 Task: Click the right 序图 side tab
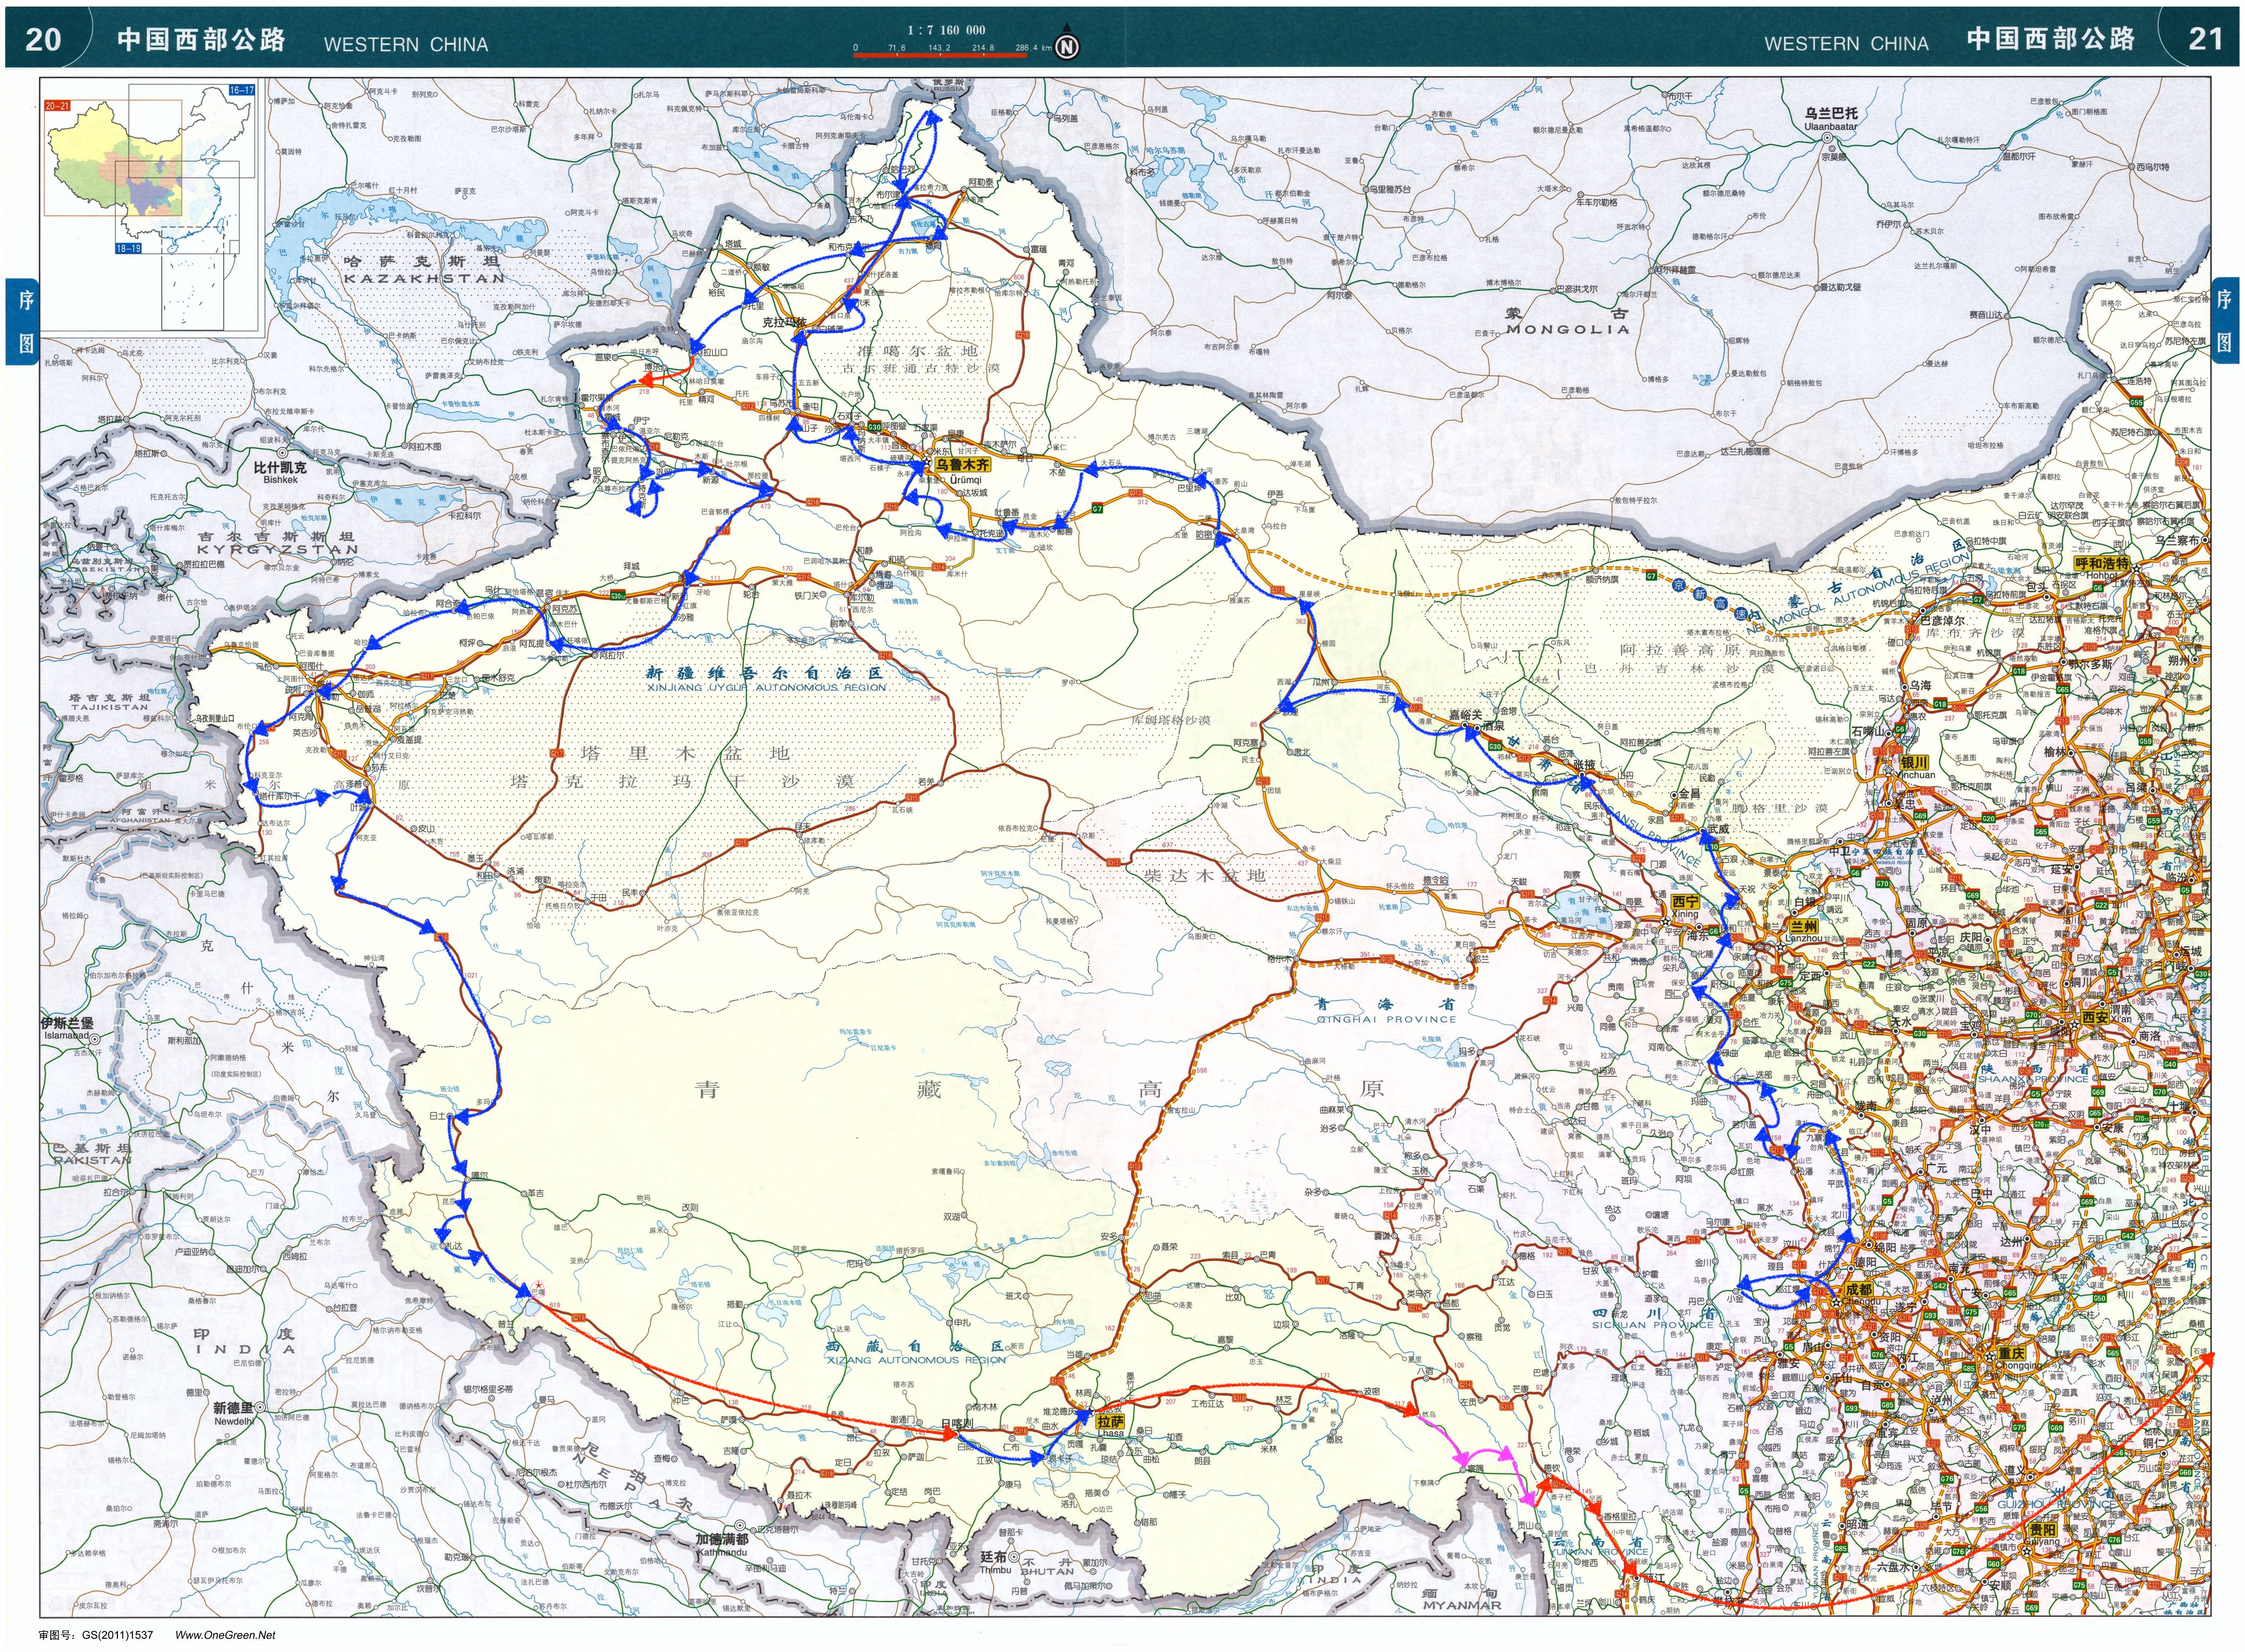coord(2224,320)
